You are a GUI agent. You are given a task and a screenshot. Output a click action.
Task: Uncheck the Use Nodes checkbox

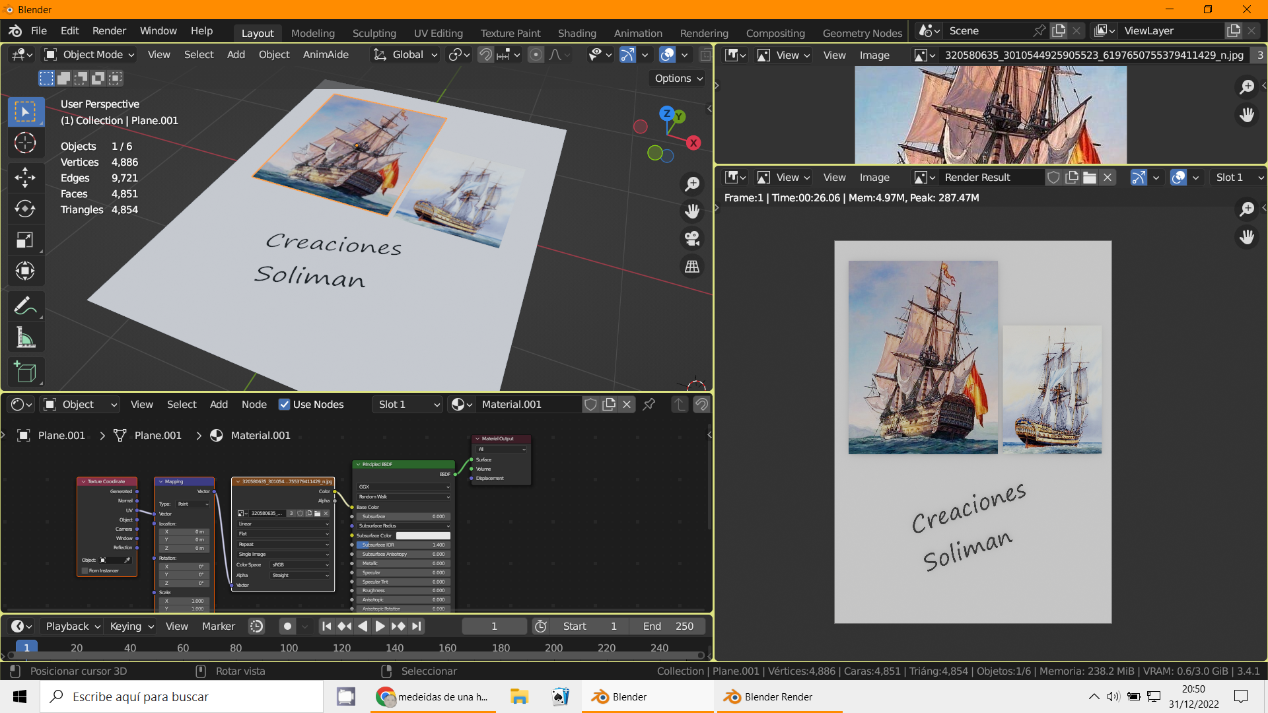[x=284, y=405]
